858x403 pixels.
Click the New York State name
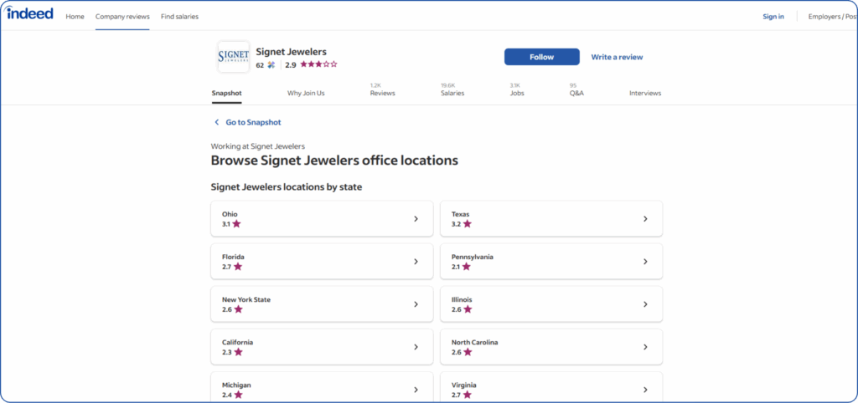point(246,299)
